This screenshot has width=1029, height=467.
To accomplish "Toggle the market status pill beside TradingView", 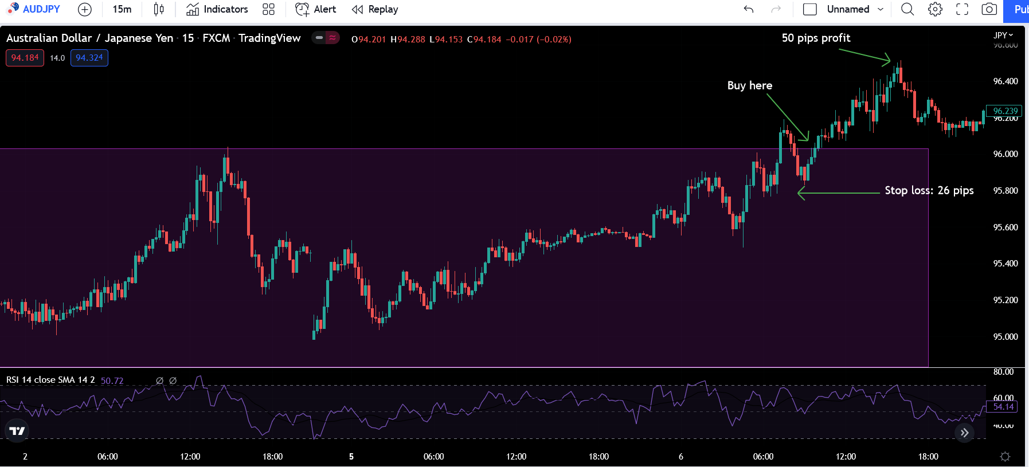I will [x=325, y=38].
